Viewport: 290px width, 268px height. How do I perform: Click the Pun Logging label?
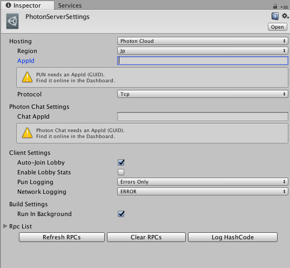pyautogui.click(x=35, y=182)
